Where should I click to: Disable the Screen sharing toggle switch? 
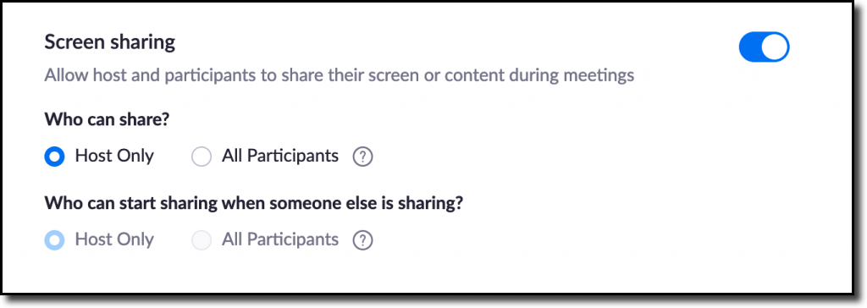coord(765,47)
